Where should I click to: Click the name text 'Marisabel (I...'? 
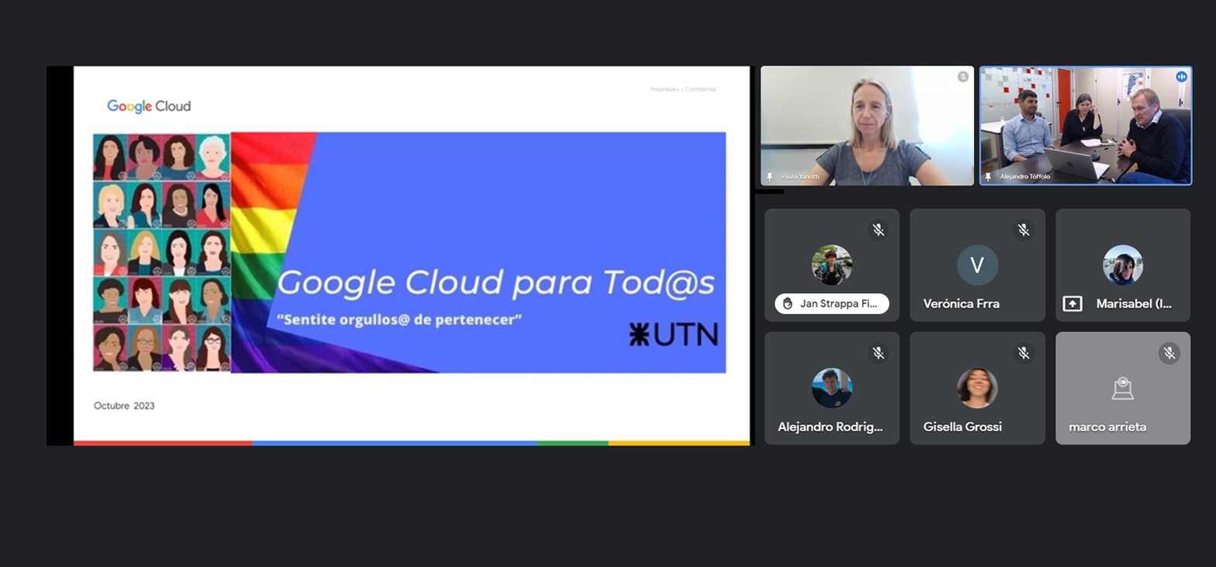(1134, 304)
